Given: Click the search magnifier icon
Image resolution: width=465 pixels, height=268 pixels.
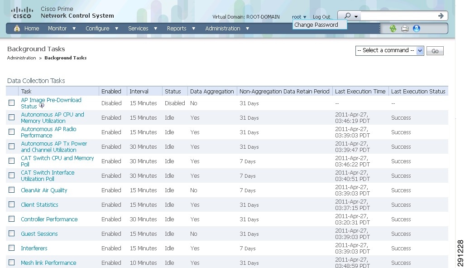Looking at the screenshot, I should tap(348, 16).
